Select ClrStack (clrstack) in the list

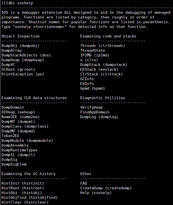[x=101, y=74]
